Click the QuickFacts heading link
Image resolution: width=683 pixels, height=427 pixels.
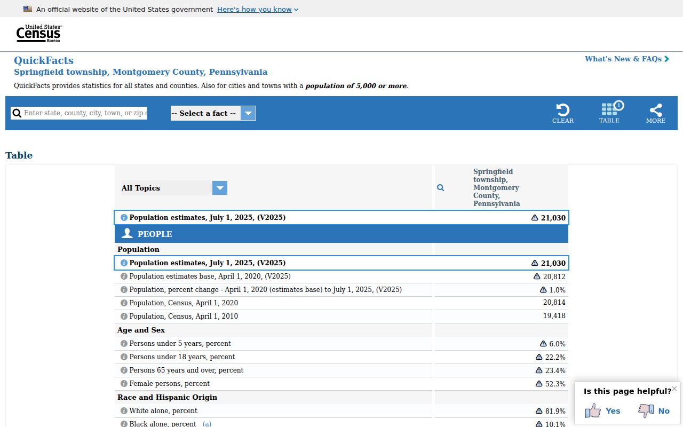44,60
